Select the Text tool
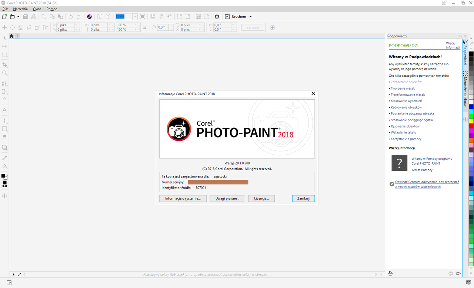This screenshot has width=474, height=288. pos(5,110)
